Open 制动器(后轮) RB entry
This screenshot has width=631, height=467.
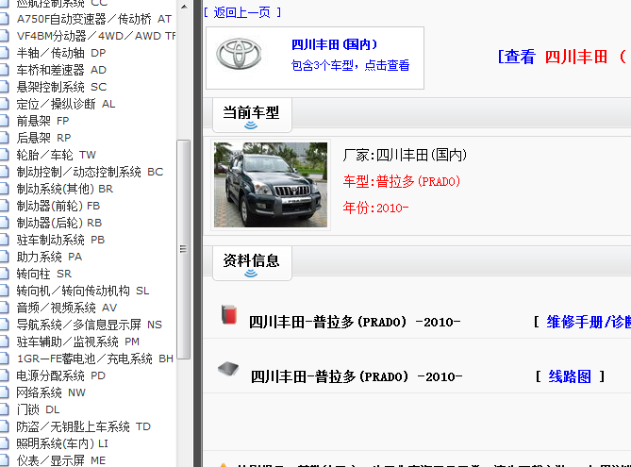click(x=59, y=223)
